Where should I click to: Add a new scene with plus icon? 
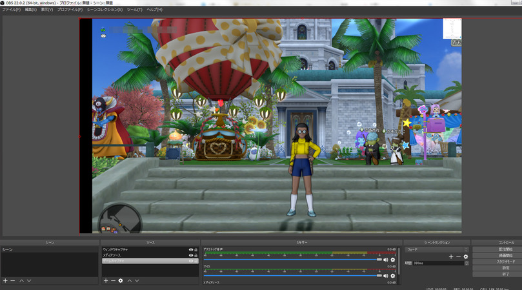(5, 281)
